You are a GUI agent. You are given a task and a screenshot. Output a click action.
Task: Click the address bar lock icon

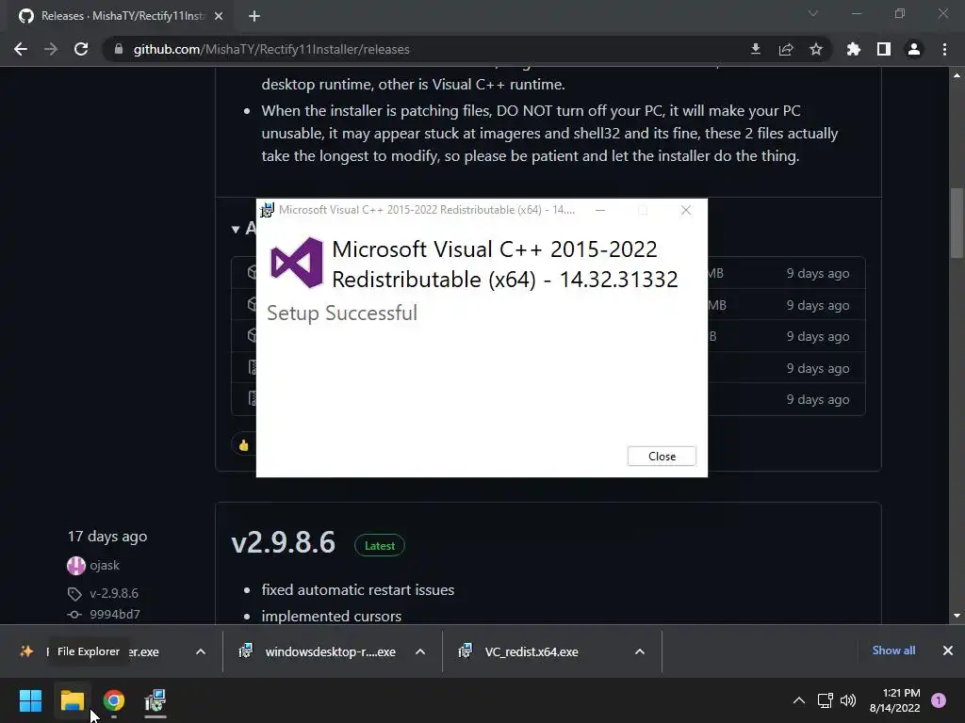[x=118, y=49]
